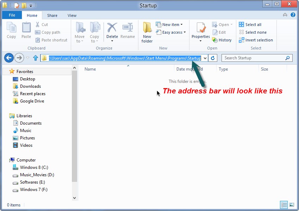Click the Delete red X icon
This screenshot has height=211, width=299.
(x=112, y=28)
